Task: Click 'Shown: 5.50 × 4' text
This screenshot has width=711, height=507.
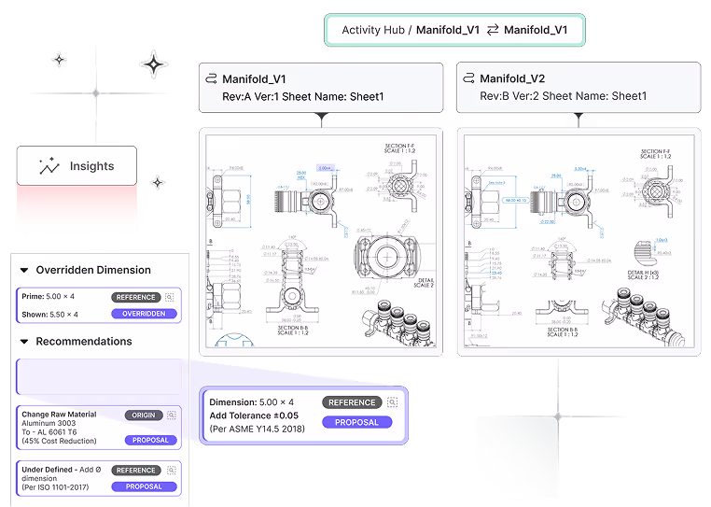Action: (x=49, y=314)
